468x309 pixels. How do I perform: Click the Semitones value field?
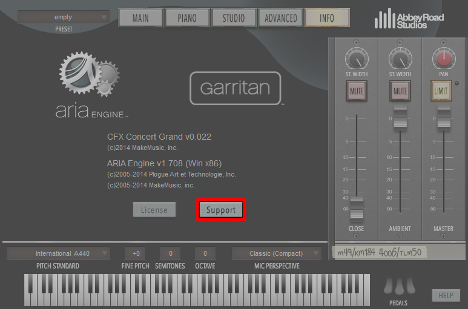coord(170,253)
